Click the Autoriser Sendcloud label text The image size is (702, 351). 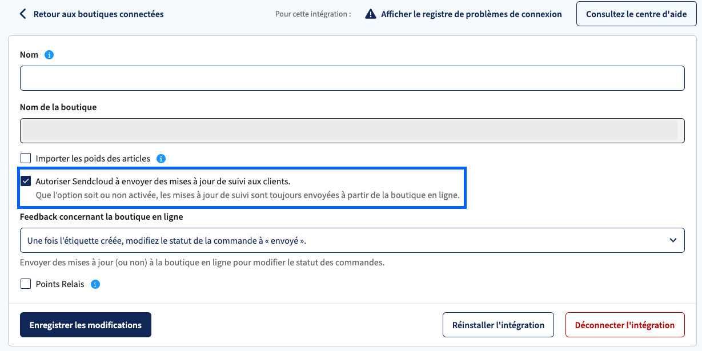[163, 181]
